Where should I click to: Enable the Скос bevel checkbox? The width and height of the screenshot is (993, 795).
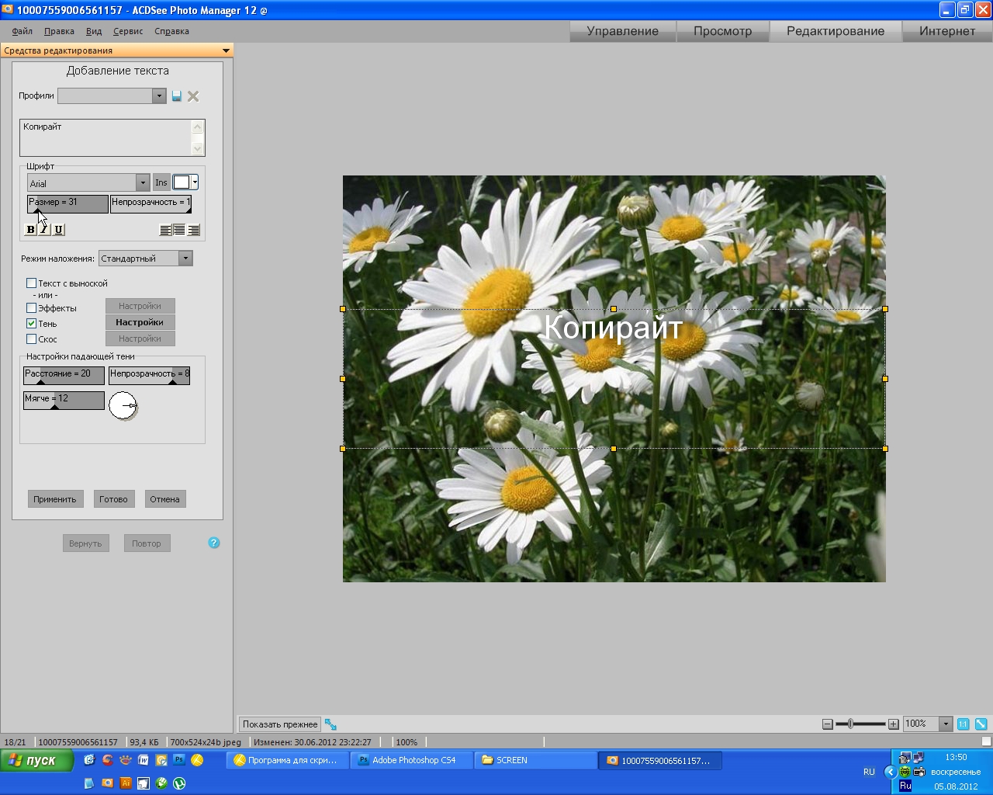tap(32, 338)
